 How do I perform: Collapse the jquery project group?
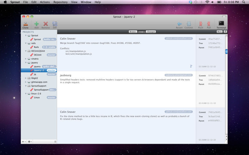tap(26, 63)
